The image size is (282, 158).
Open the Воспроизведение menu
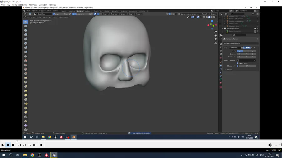pyautogui.click(x=19, y=5)
